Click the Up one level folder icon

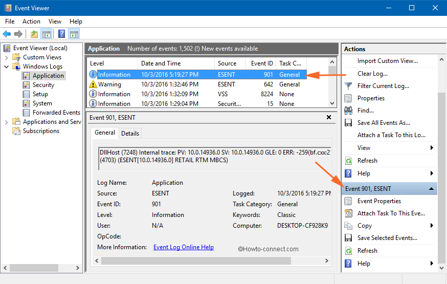point(34,34)
